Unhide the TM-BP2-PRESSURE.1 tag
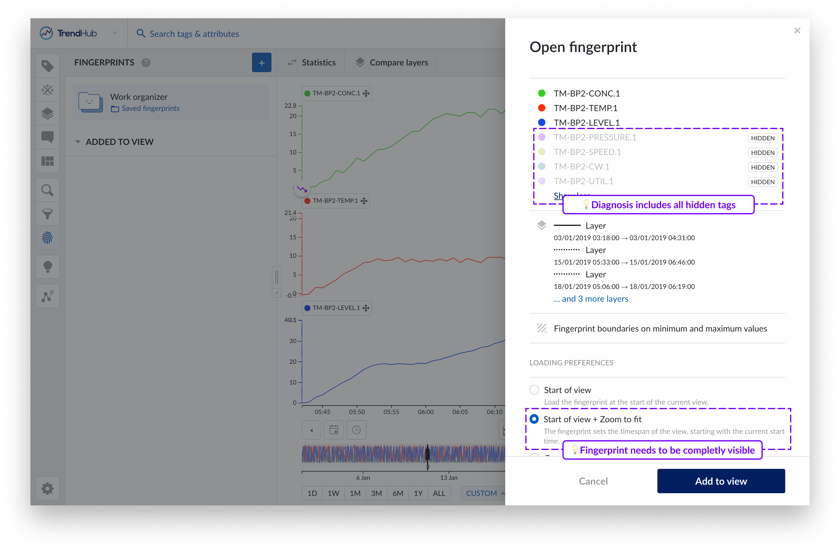 [x=763, y=138]
